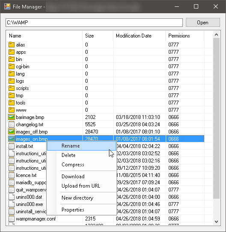The height and width of the screenshot is (232, 226).
Task: Click the images_on.bmp image icon
Action: [12, 139]
